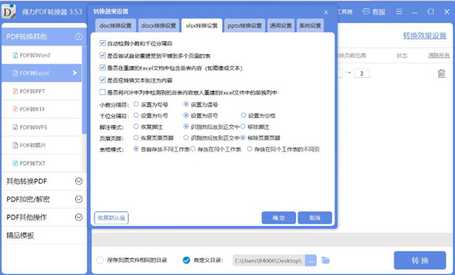Toggle 自动检测小数和千位分隔符 checkbox
This screenshot has width=455, height=275.
[x=102, y=43]
